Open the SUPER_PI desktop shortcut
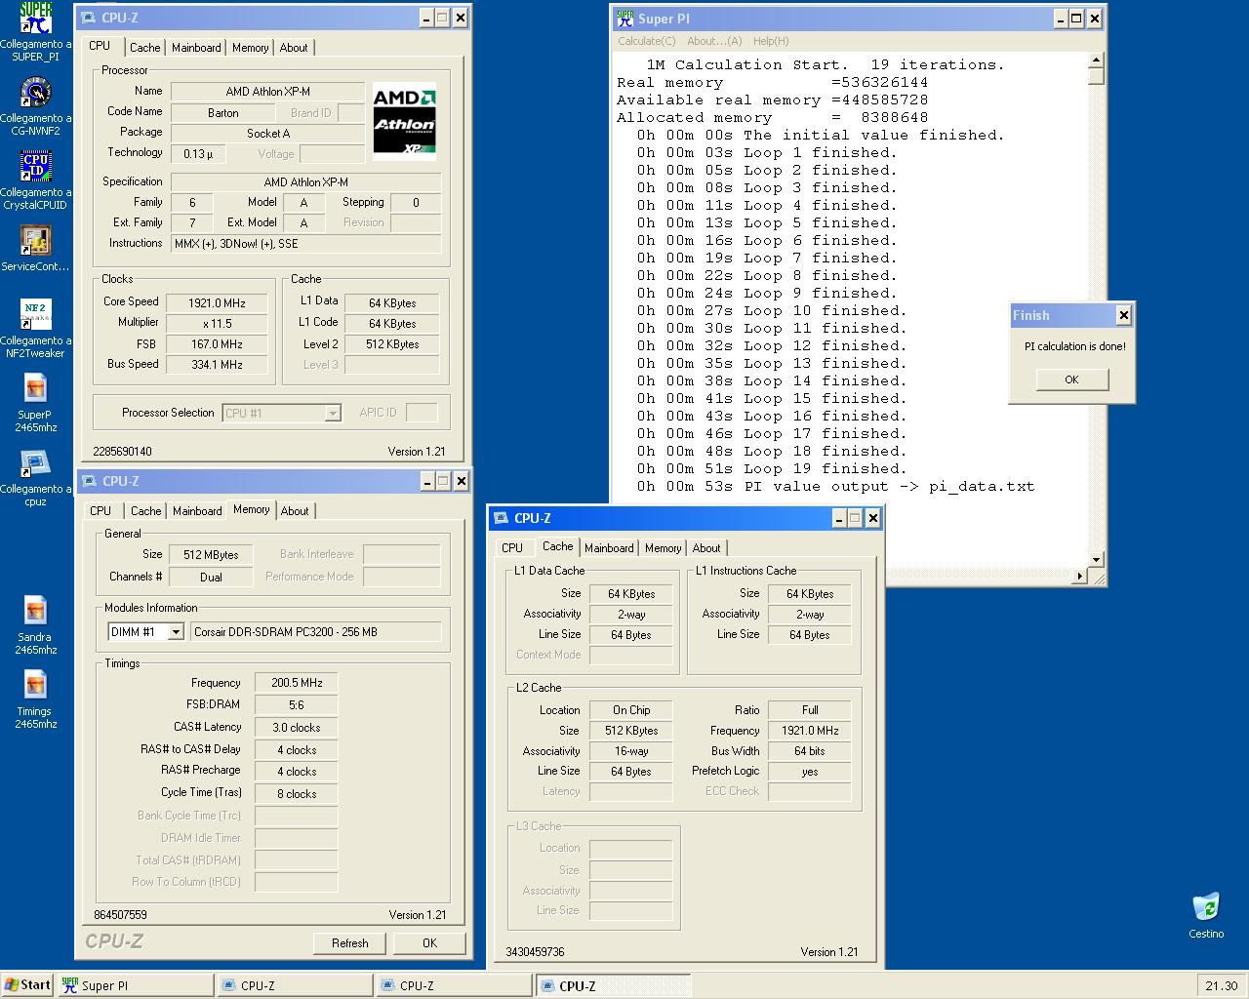The height and width of the screenshot is (999, 1249). 35,32
